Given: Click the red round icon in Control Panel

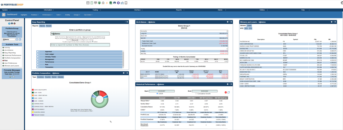Looking at the screenshot, I should (14, 24).
